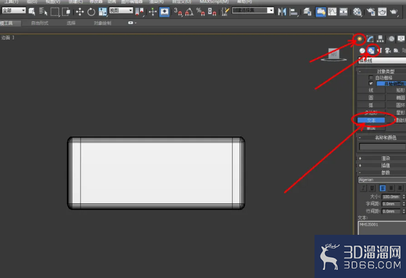The width and height of the screenshot is (406, 278).
Task: Open the Schematic View icon
Action: tap(344, 12)
